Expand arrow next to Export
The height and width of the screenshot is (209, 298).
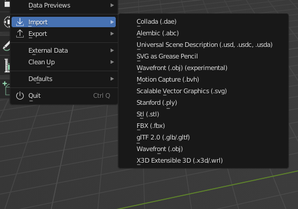click(112, 34)
